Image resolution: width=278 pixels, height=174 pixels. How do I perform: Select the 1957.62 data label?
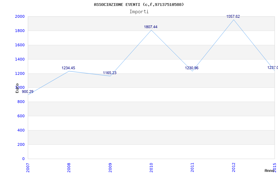pos(233,16)
